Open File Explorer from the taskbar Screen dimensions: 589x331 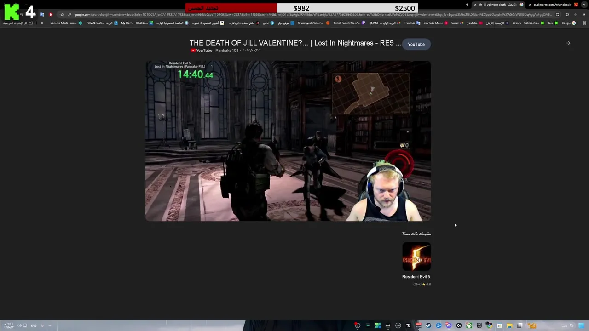pyautogui.click(x=509, y=325)
